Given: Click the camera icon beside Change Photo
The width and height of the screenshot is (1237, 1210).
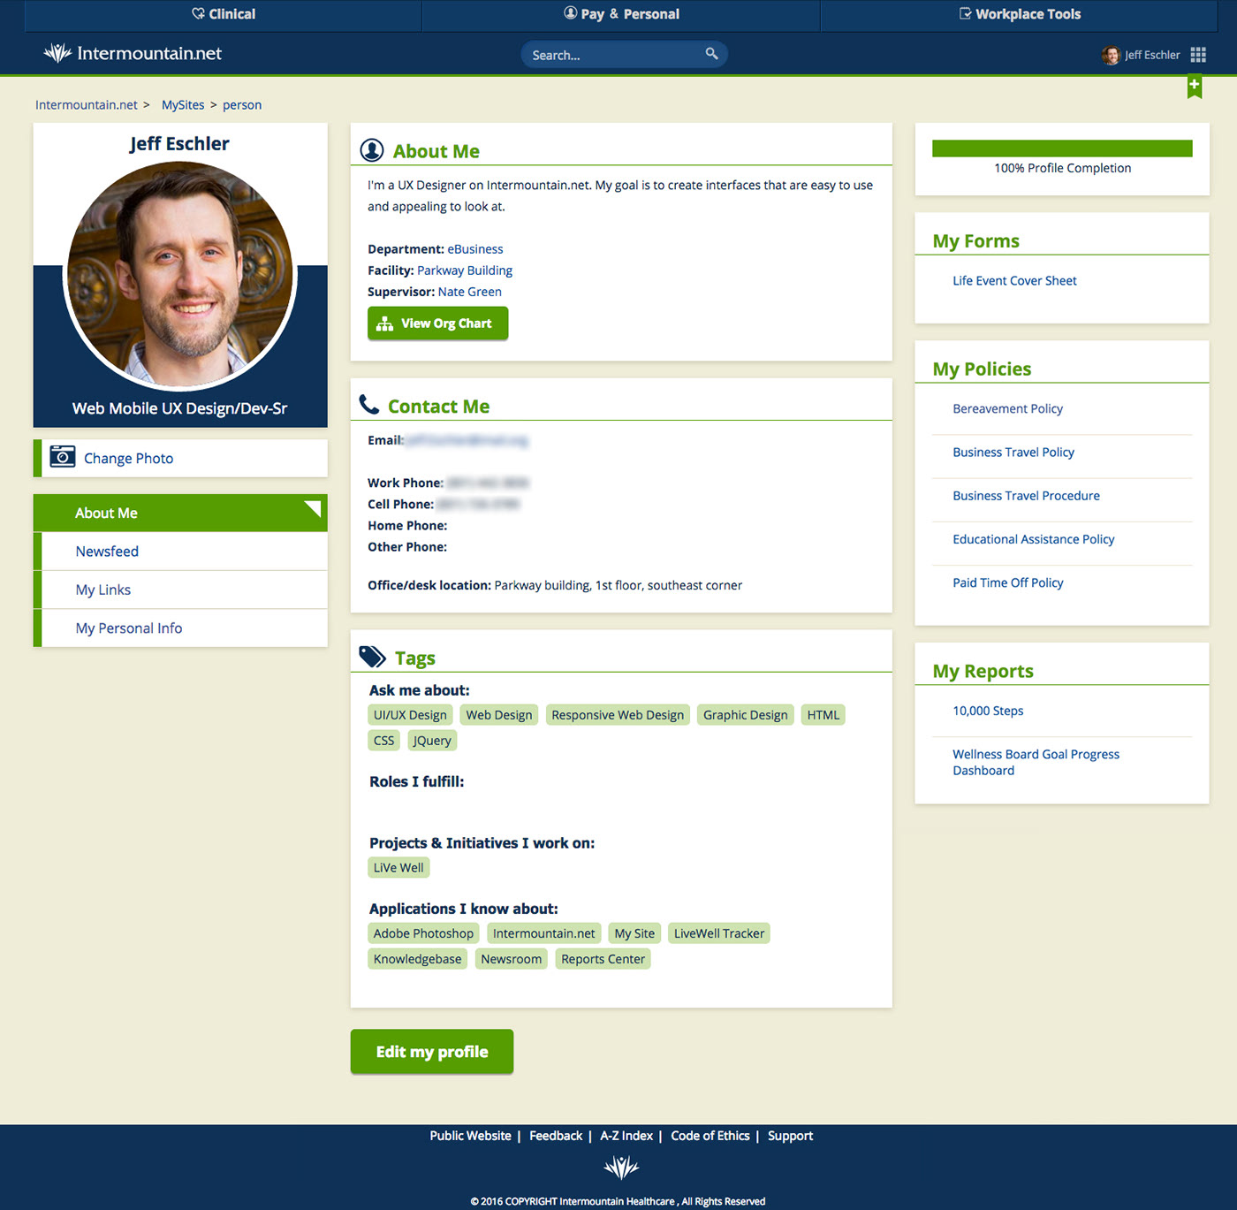Looking at the screenshot, I should point(63,457).
